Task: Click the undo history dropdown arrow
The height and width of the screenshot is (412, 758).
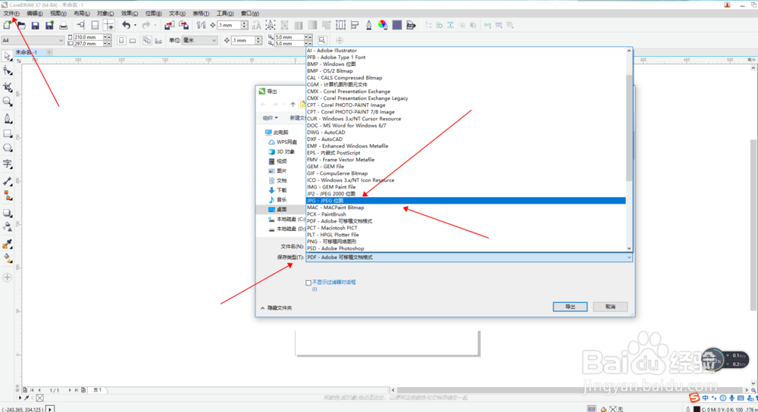Action: (135, 25)
